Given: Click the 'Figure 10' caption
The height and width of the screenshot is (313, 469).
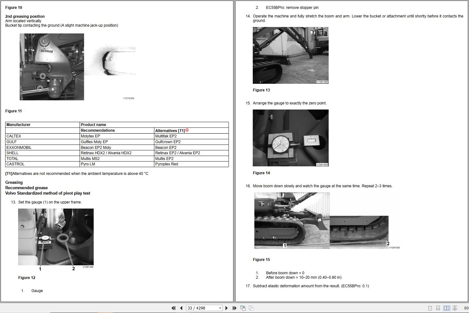Looking at the screenshot, I should tap(14, 8).
